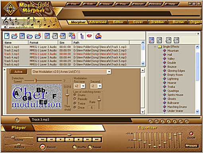Open the Cher Modulation plugin dropdown

[x=109, y=72]
